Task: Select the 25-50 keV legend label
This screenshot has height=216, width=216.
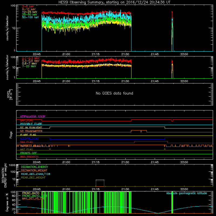Action: pyautogui.click(x=30, y=15)
